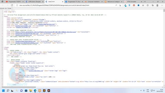Click the horizontal scrollbar thumb

click(19, 87)
